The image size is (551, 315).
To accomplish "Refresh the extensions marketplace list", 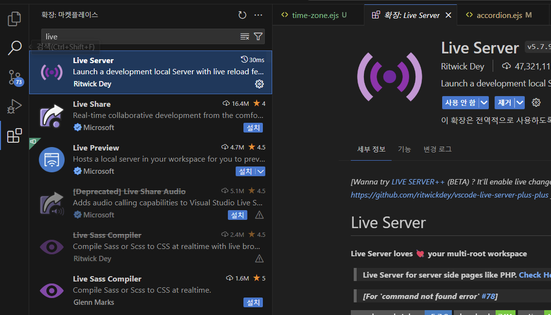I will tap(242, 15).
